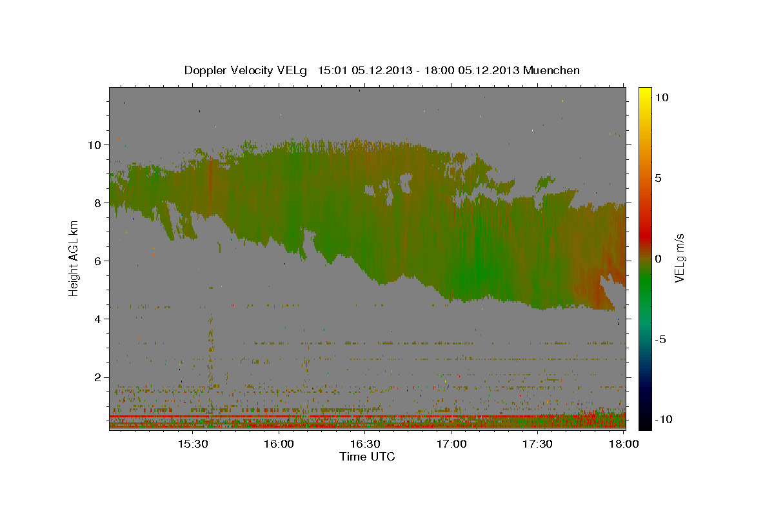Screen dimensions: 774x516
Task: Click the 18:00 time tick label
Action: coord(624,444)
